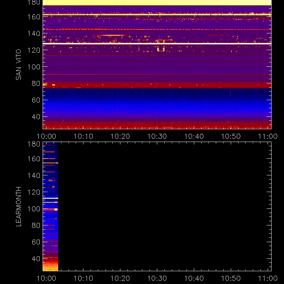Image resolution: width=284 pixels, height=284 pixels.
Task: Click 10:50 under the San Vito plot
Action: click(x=231, y=136)
